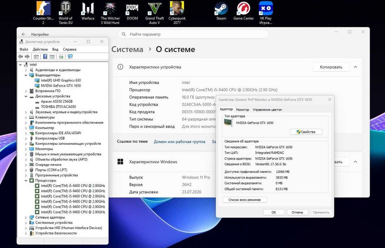Open the Файл menu in Device Manager
The width and height of the screenshot is (385, 248).
[x=24, y=49]
